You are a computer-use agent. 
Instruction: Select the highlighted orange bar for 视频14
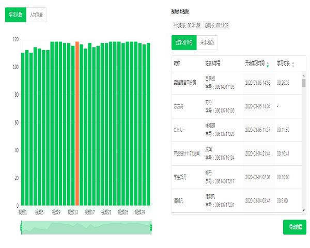tap(77, 123)
